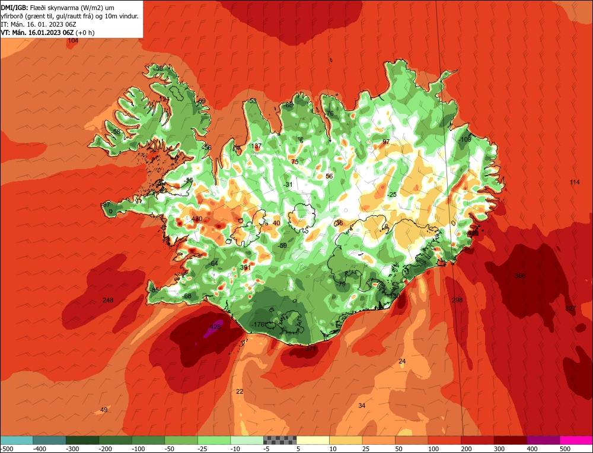Select map value '366' in dark red area
This screenshot has width=593, height=453.
tap(520, 276)
